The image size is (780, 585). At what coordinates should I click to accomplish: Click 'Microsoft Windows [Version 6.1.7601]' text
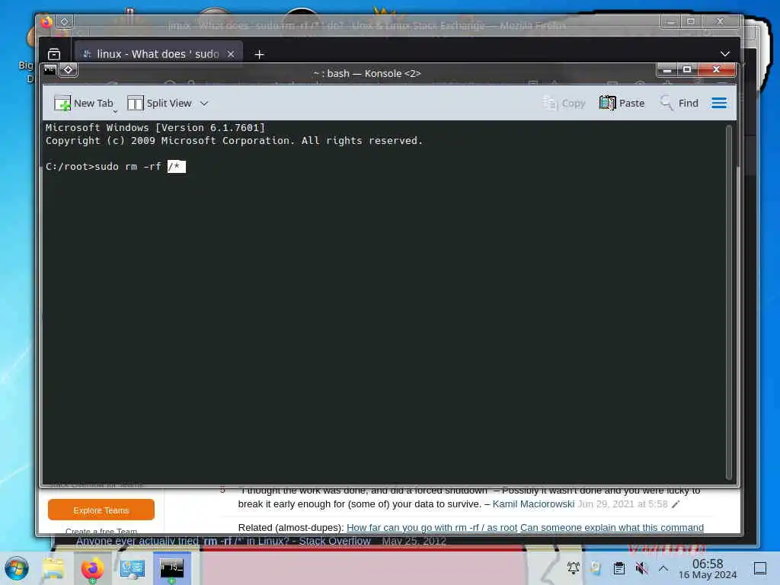point(155,128)
